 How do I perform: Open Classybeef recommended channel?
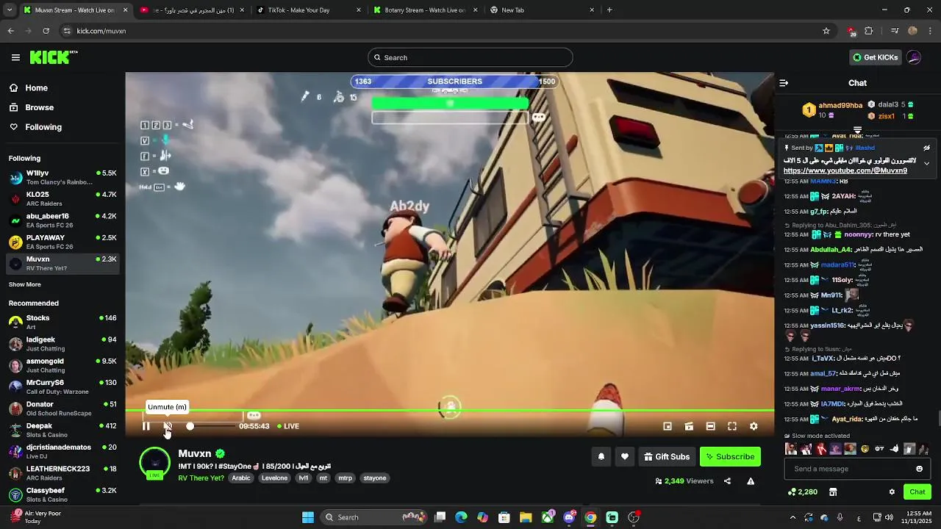click(63, 494)
